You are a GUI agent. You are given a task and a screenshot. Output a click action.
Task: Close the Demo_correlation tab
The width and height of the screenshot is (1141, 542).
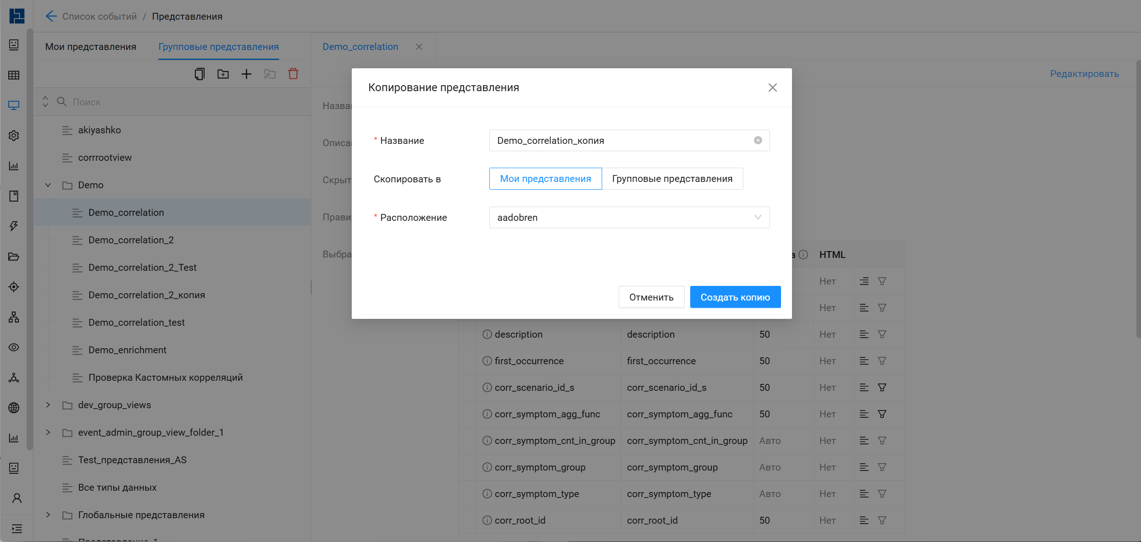pyautogui.click(x=419, y=47)
